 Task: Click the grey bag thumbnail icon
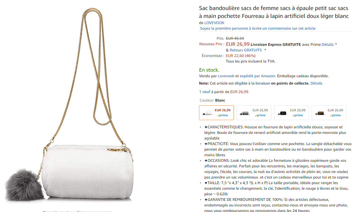[244, 114]
